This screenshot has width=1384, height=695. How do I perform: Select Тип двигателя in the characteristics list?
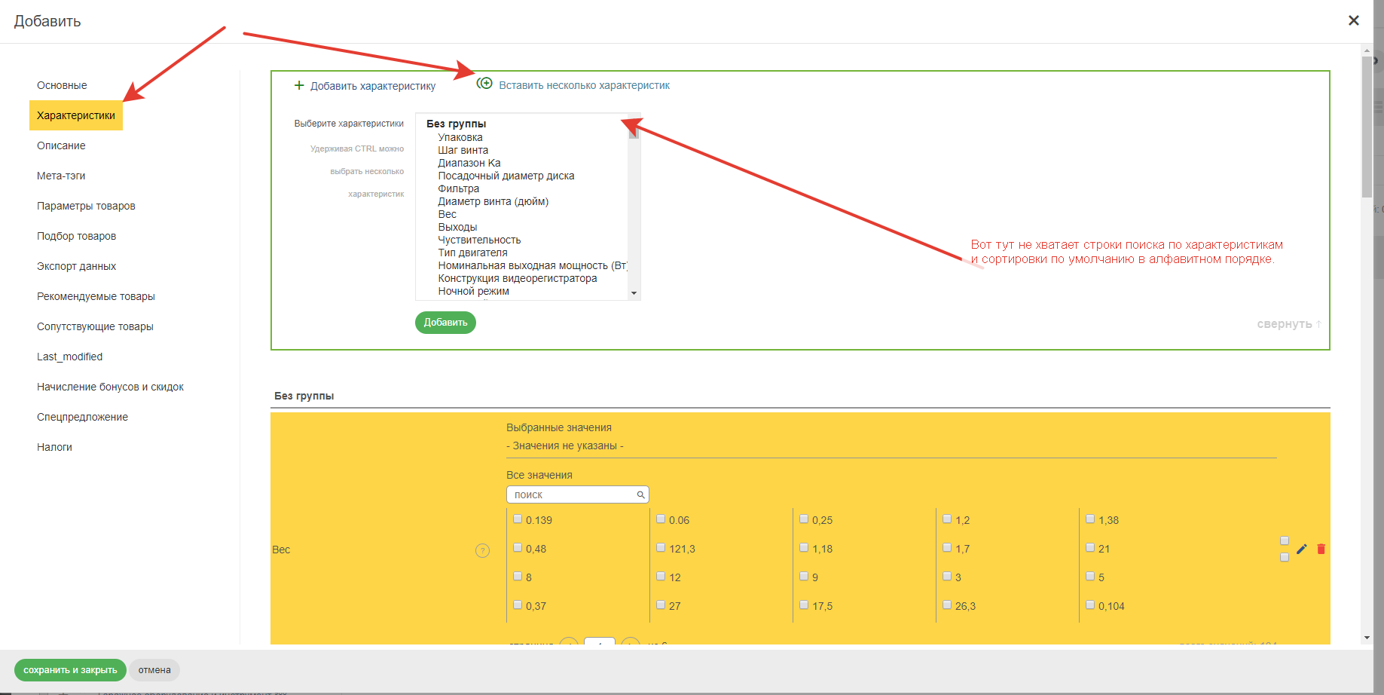[472, 253]
